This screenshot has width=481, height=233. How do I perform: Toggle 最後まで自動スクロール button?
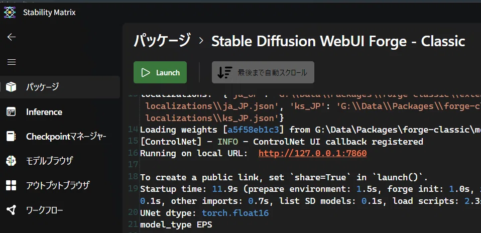pyautogui.click(x=263, y=72)
